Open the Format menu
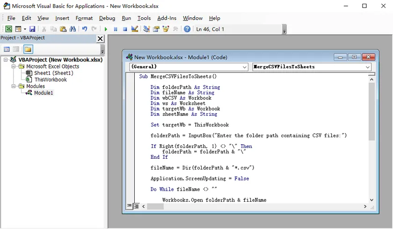The height and width of the screenshot is (229, 393). 84,18
